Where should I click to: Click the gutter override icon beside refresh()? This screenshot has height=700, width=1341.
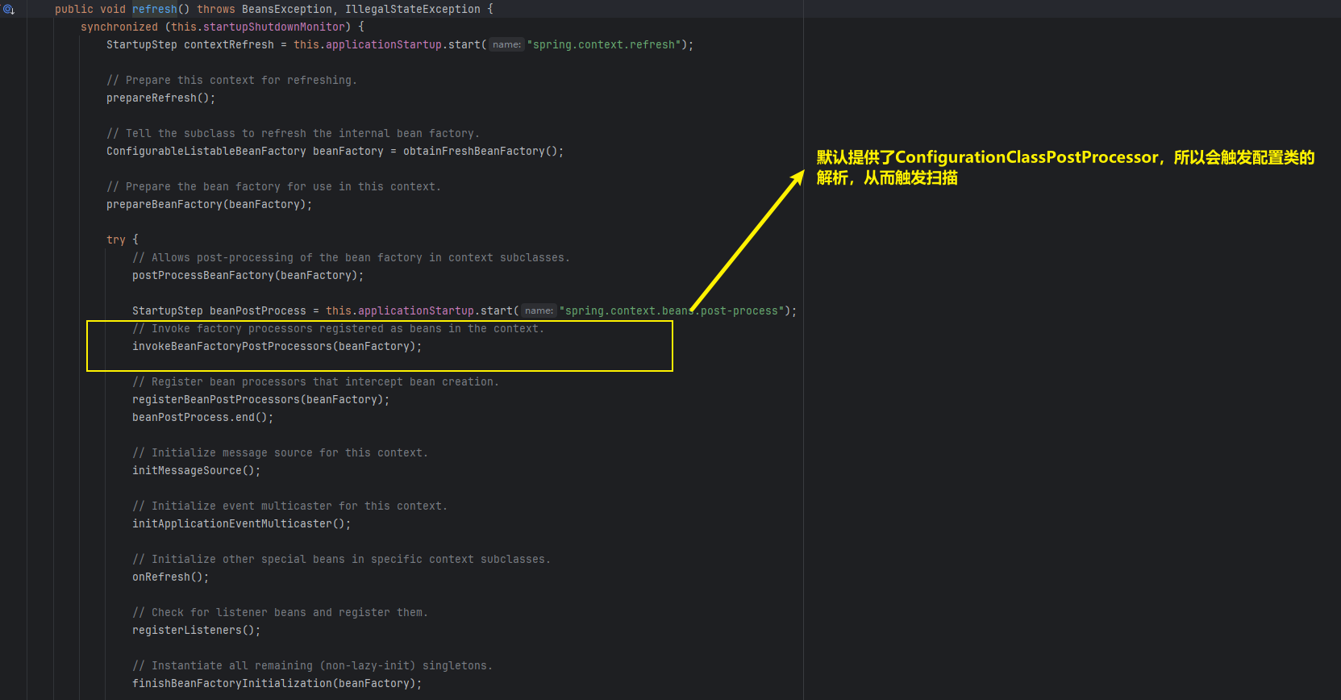click(x=9, y=10)
